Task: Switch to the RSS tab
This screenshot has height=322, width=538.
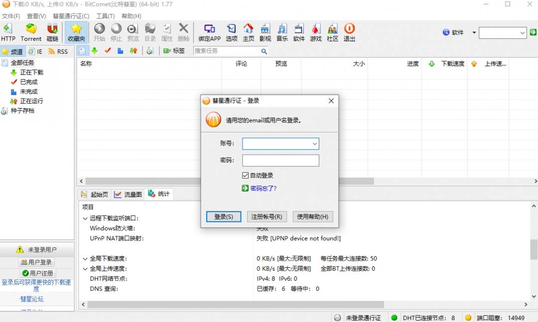Action: point(58,51)
